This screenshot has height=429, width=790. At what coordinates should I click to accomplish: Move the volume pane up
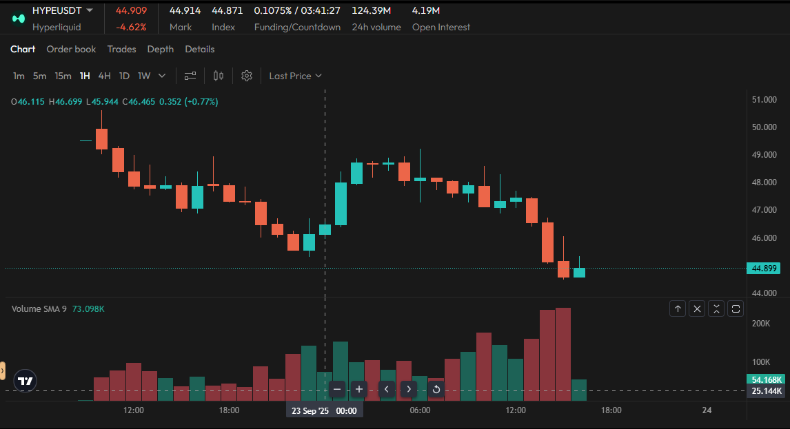pos(678,308)
